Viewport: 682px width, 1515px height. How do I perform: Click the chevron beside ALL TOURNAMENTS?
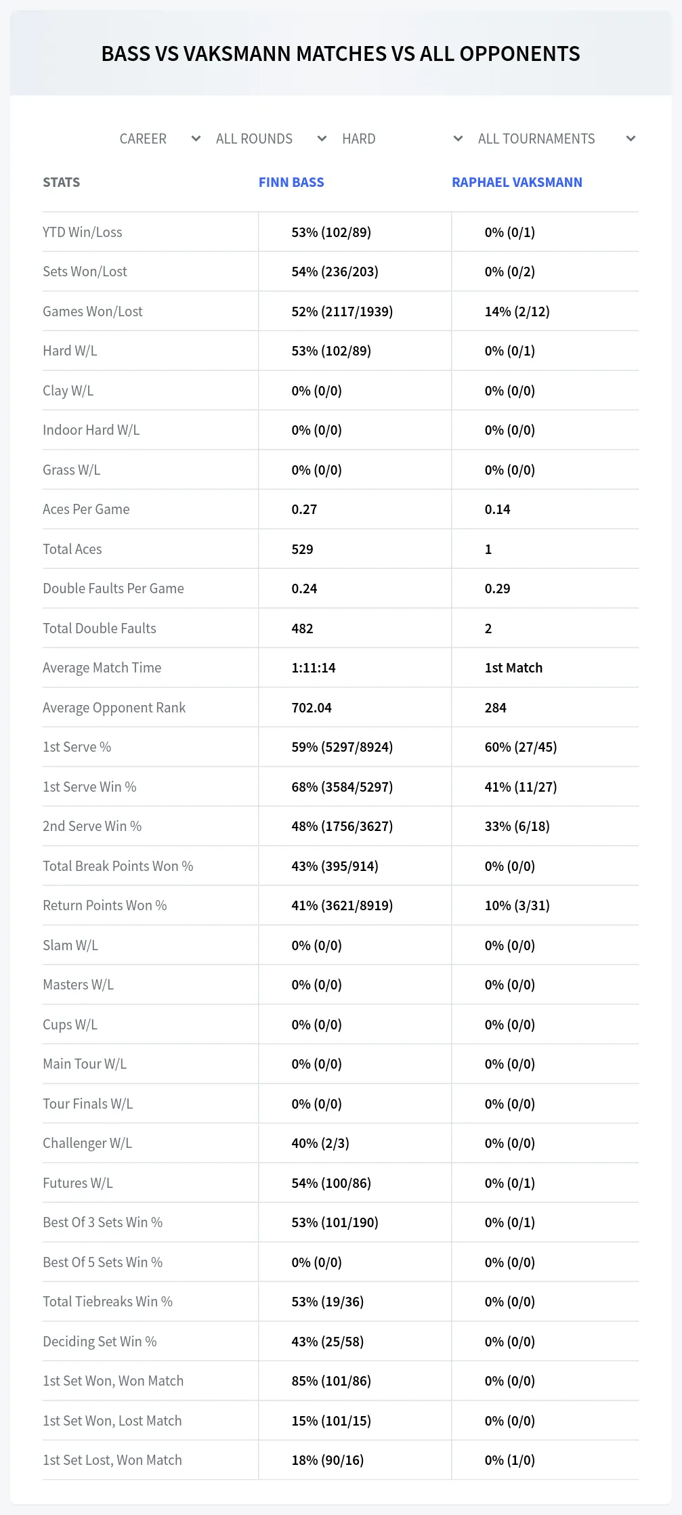point(631,139)
